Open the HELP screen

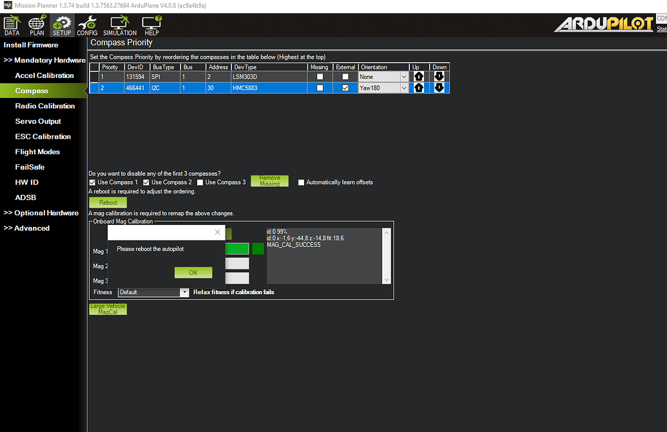tap(151, 25)
